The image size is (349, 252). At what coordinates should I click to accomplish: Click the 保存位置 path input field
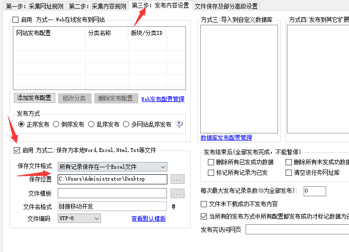point(113,179)
